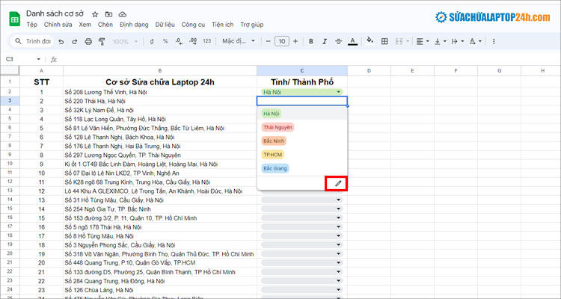
Task: Select row 10 header
Action: pyautogui.click(x=10, y=164)
